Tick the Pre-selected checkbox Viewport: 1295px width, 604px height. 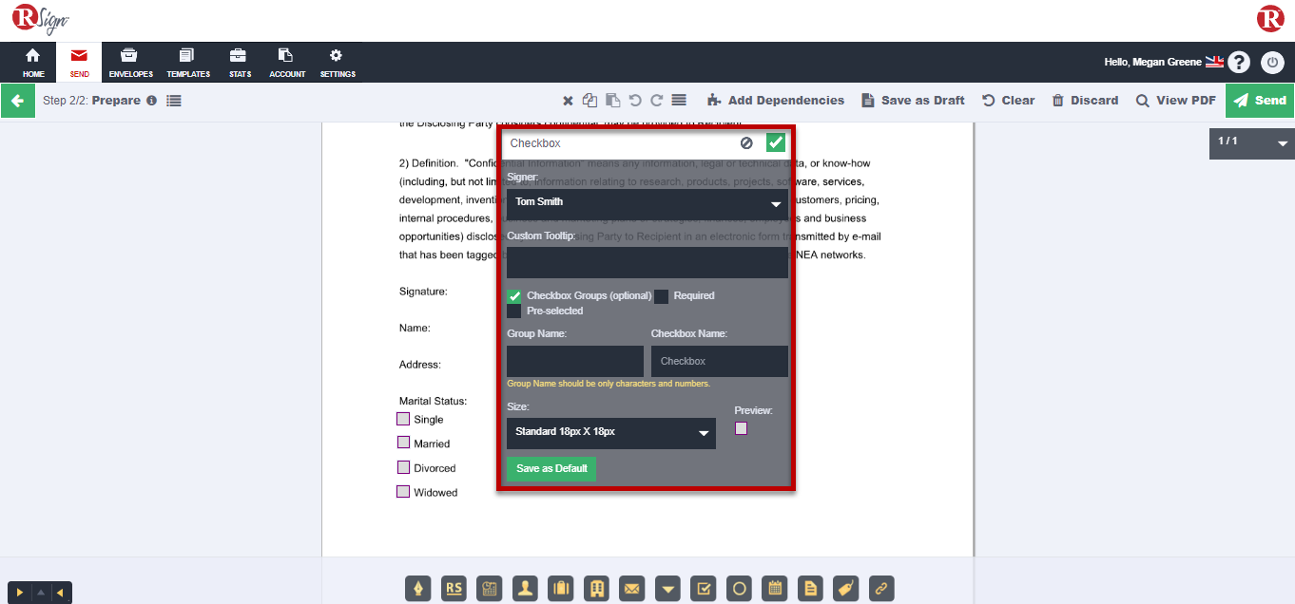coord(514,311)
